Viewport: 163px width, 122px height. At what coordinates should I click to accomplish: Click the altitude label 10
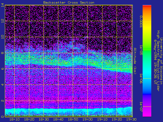[x=3, y=37]
